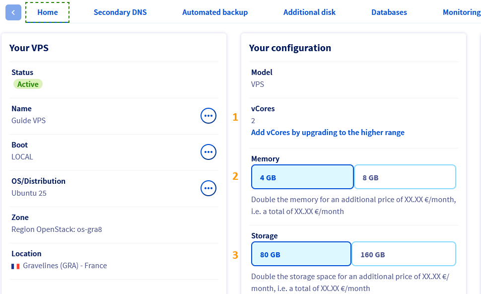
Task: Switch to the Home tab
Action: 48,12
